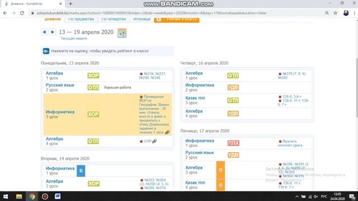Click the ОТЛ mark for Thursday Алгебра 1 урок

(233, 75)
